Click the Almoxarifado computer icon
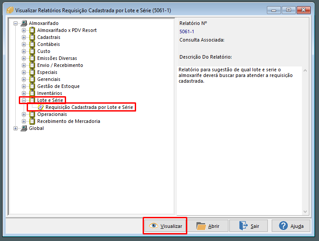 pos(24,23)
